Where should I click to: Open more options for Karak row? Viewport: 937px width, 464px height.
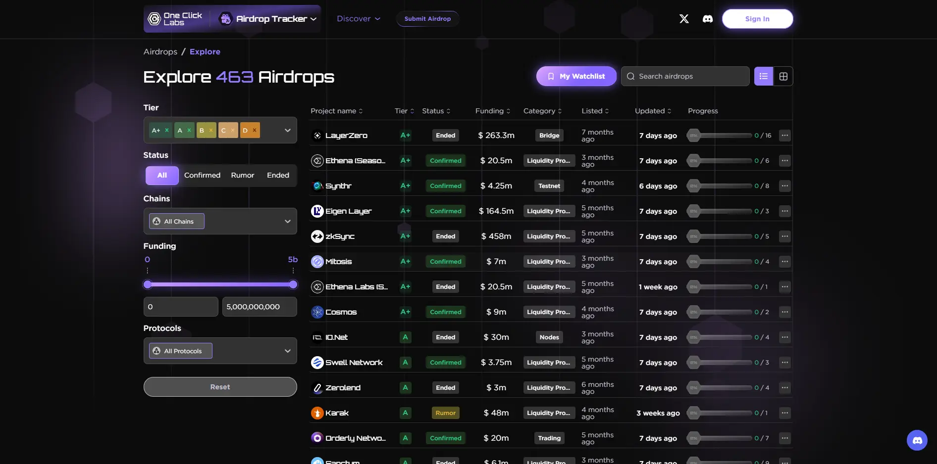coord(784,413)
